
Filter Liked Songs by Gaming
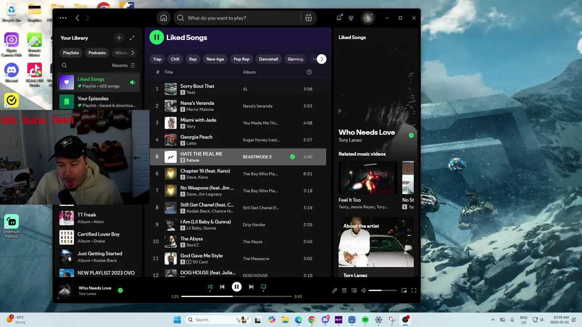pos(296,59)
